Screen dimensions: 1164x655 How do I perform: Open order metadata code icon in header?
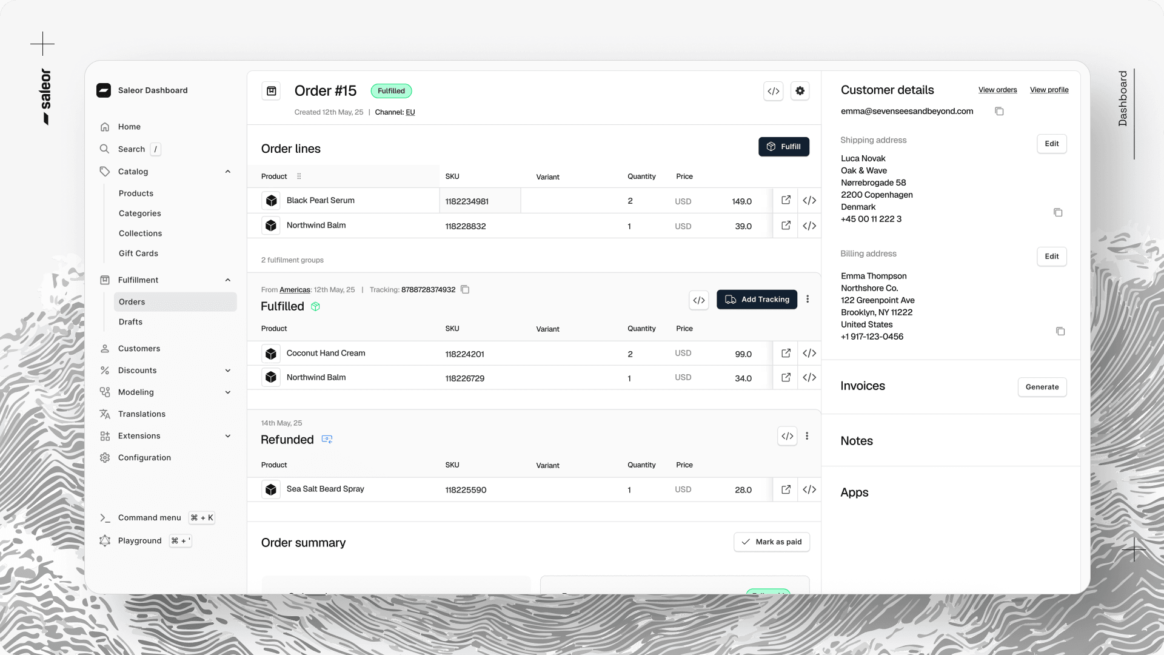point(773,91)
